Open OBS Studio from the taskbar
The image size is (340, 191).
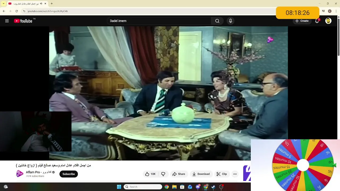[x=221, y=187]
